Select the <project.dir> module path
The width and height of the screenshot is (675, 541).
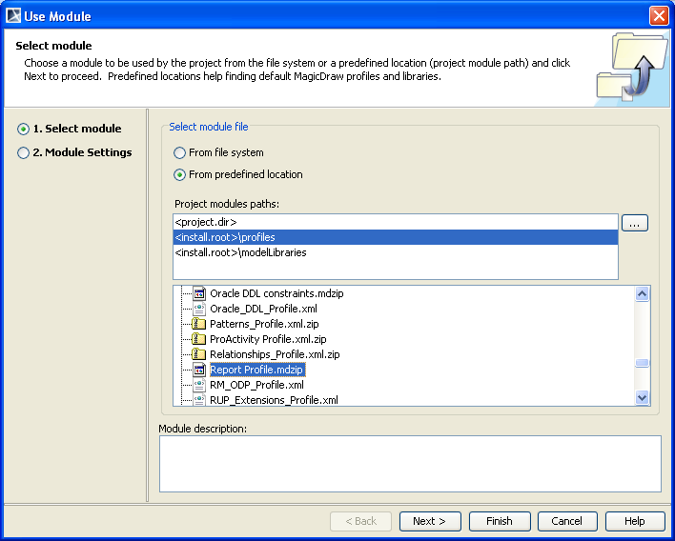point(206,222)
